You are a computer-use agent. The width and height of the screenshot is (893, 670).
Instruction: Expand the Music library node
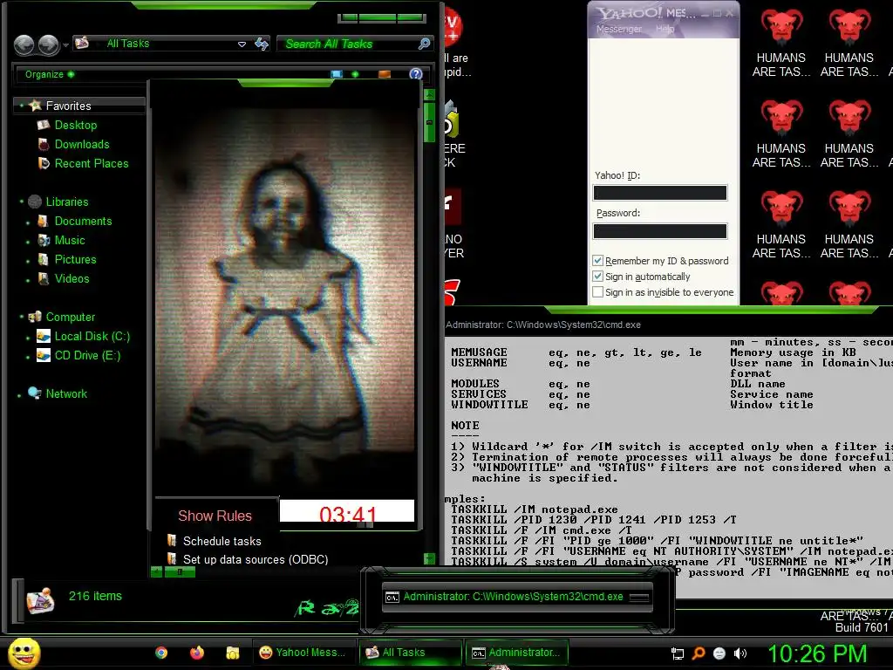28,243
